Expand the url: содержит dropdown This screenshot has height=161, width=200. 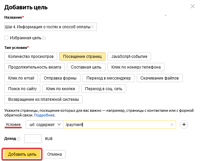coord(45,124)
